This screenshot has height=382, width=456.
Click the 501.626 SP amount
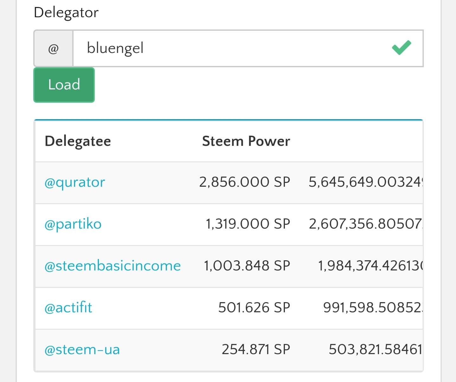coord(254,308)
